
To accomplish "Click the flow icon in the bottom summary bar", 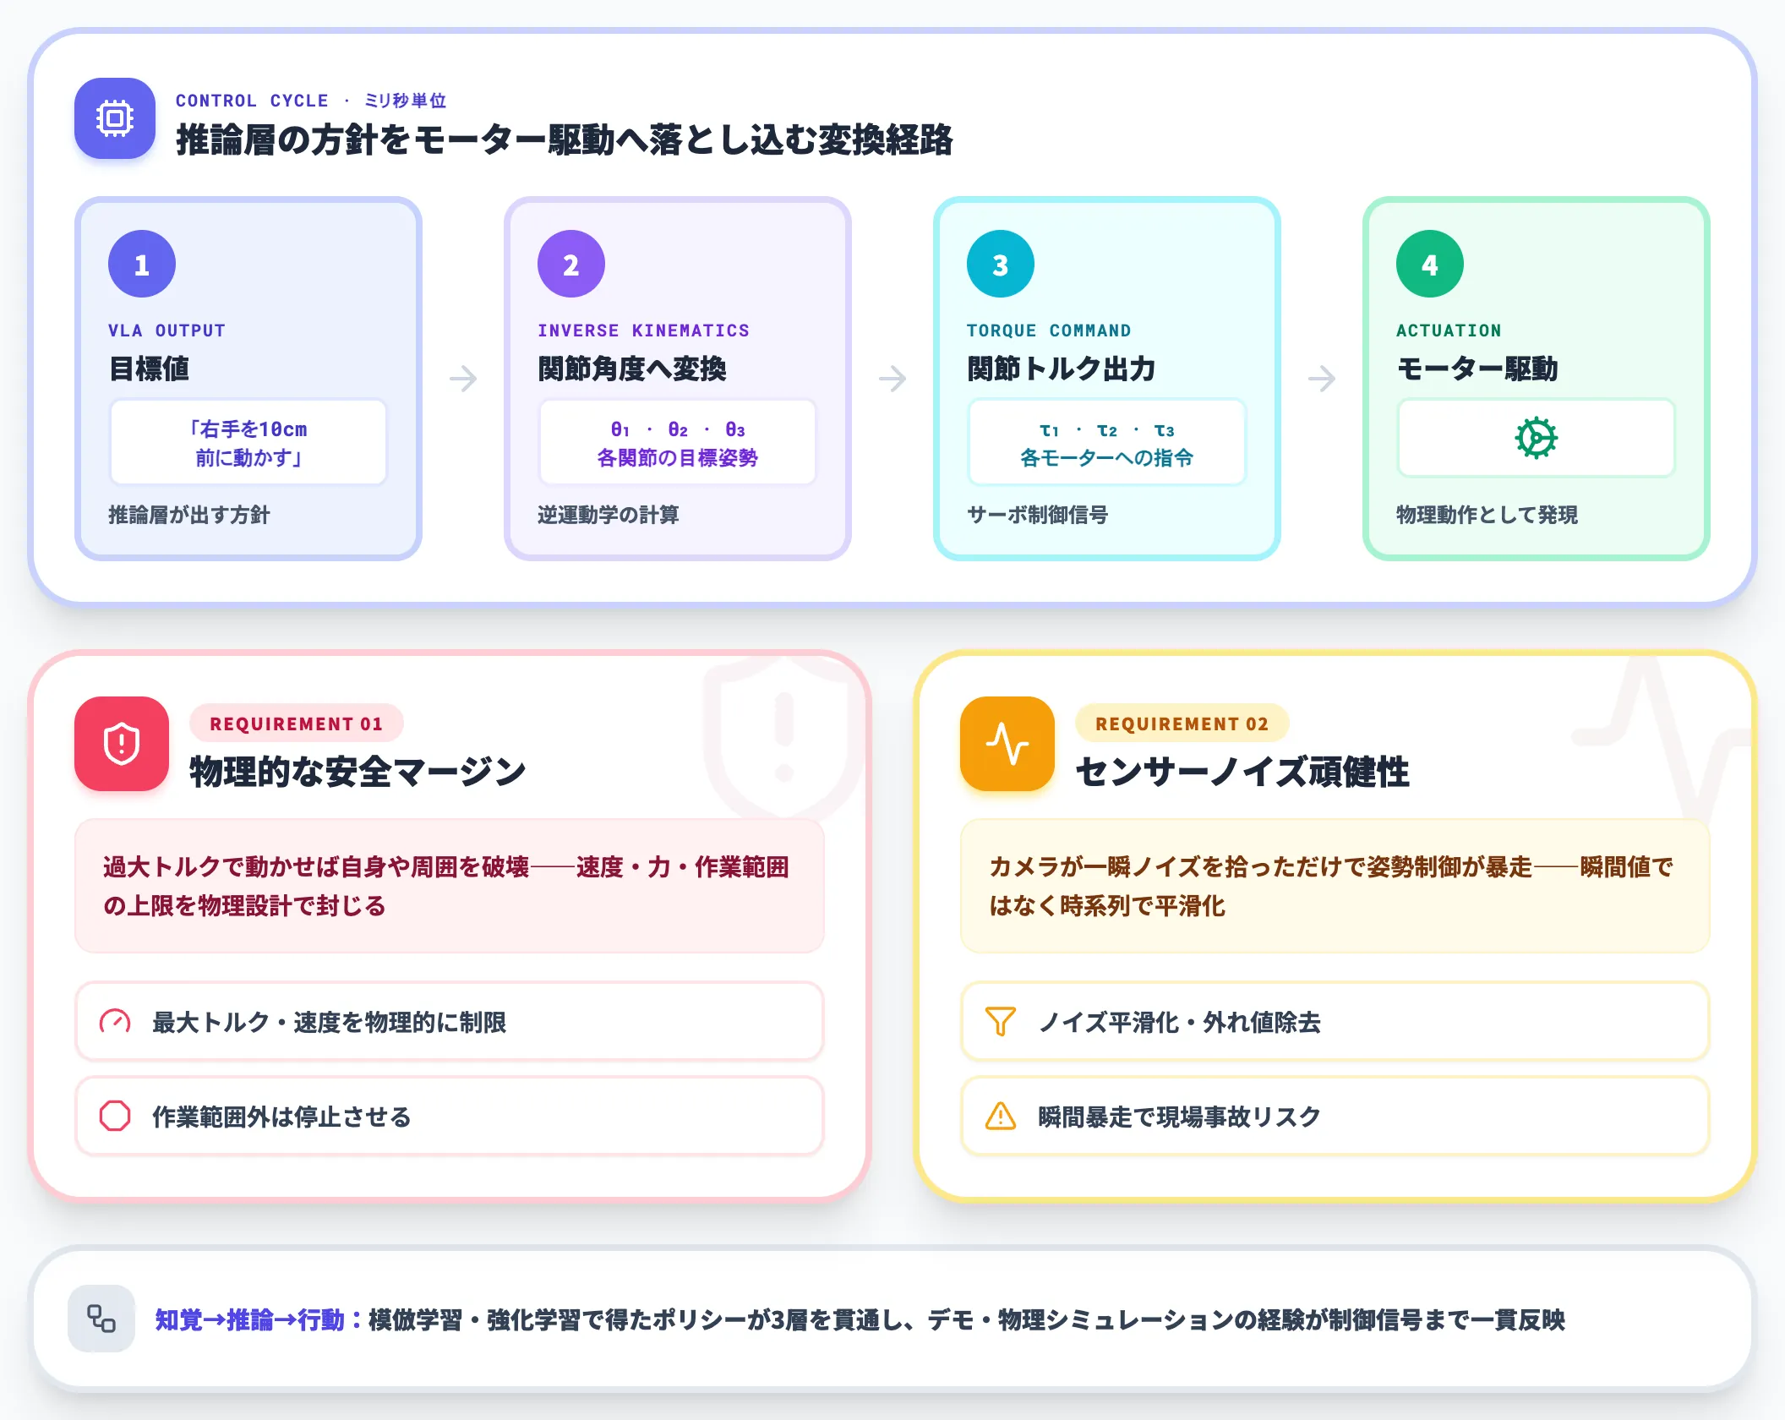I will pyautogui.click(x=101, y=1319).
